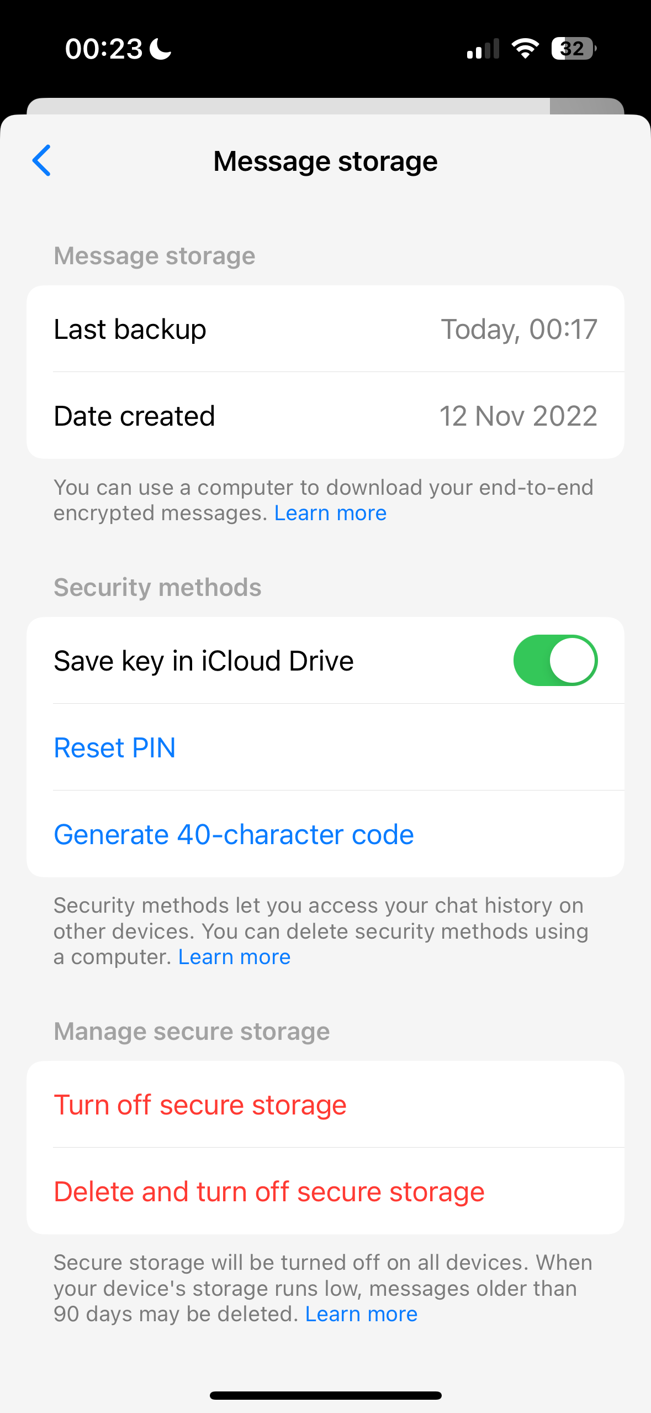
Task: Open Learn more about secure storage deletion
Action: tap(361, 1314)
